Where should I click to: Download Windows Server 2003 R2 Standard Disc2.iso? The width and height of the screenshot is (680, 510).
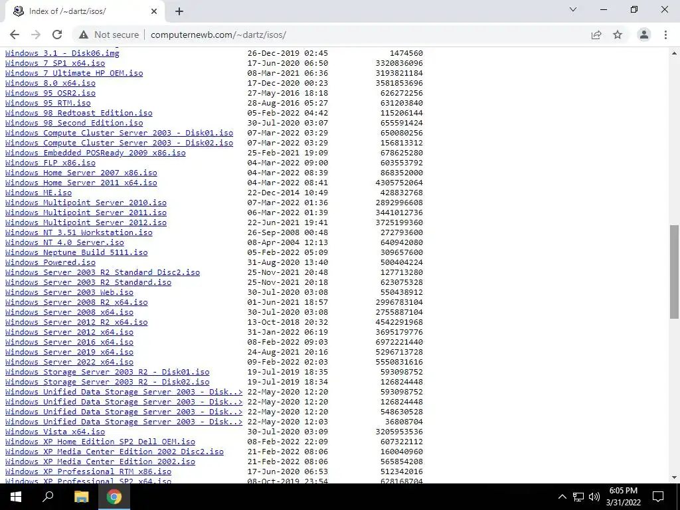coord(102,272)
